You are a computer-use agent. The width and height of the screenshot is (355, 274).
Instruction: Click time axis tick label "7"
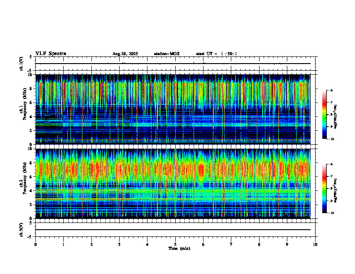click(x=231, y=244)
